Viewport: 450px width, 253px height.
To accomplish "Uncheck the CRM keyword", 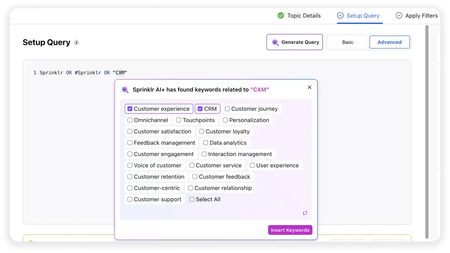I will click(x=200, y=109).
